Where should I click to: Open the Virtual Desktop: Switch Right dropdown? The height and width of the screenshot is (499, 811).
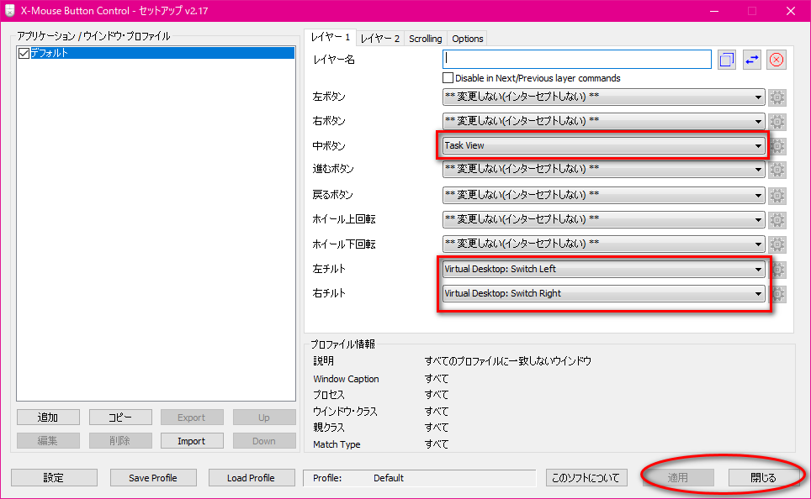[x=602, y=294]
